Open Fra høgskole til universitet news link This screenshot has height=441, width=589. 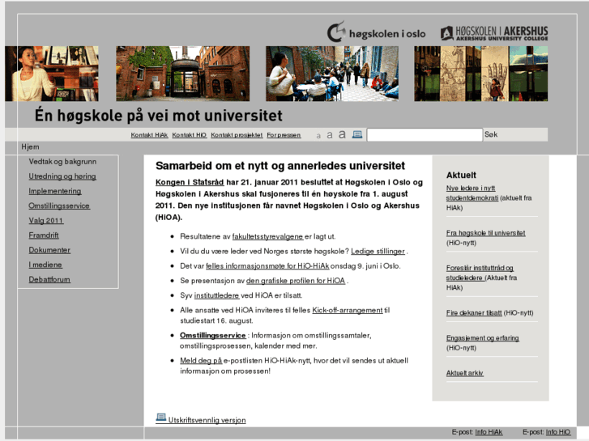485,233
